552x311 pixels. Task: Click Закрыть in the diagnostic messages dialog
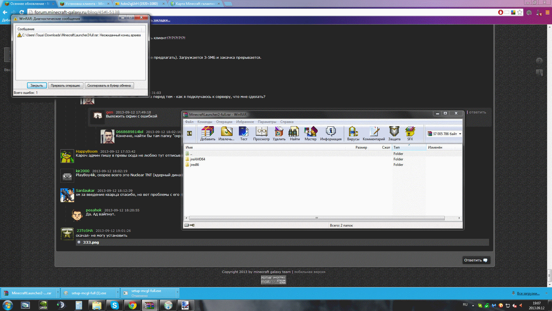tap(37, 86)
